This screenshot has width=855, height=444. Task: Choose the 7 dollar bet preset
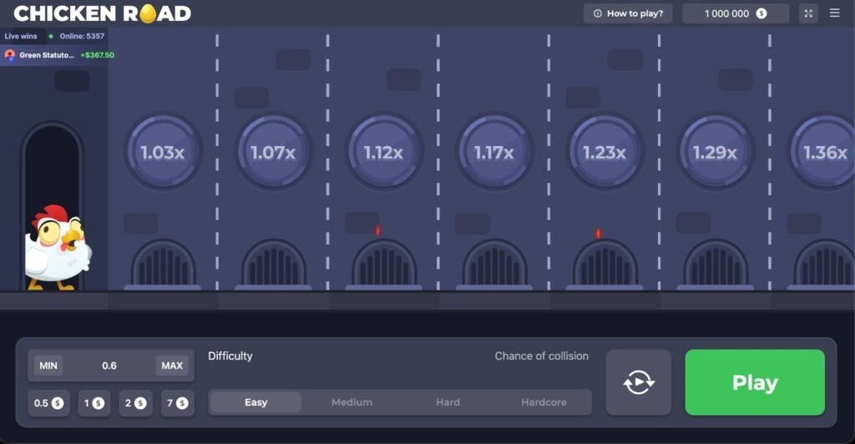click(177, 403)
